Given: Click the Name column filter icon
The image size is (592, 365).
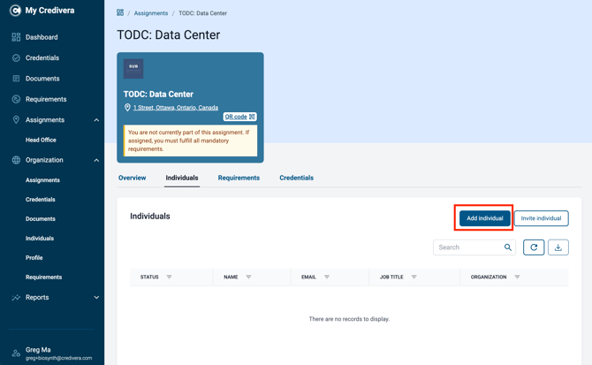Looking at the screenshot, I should point(248,277).
